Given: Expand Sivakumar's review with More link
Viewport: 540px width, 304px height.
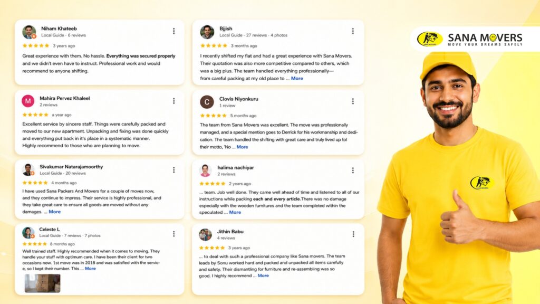Looking at the screenshot, I should [54, 212].
